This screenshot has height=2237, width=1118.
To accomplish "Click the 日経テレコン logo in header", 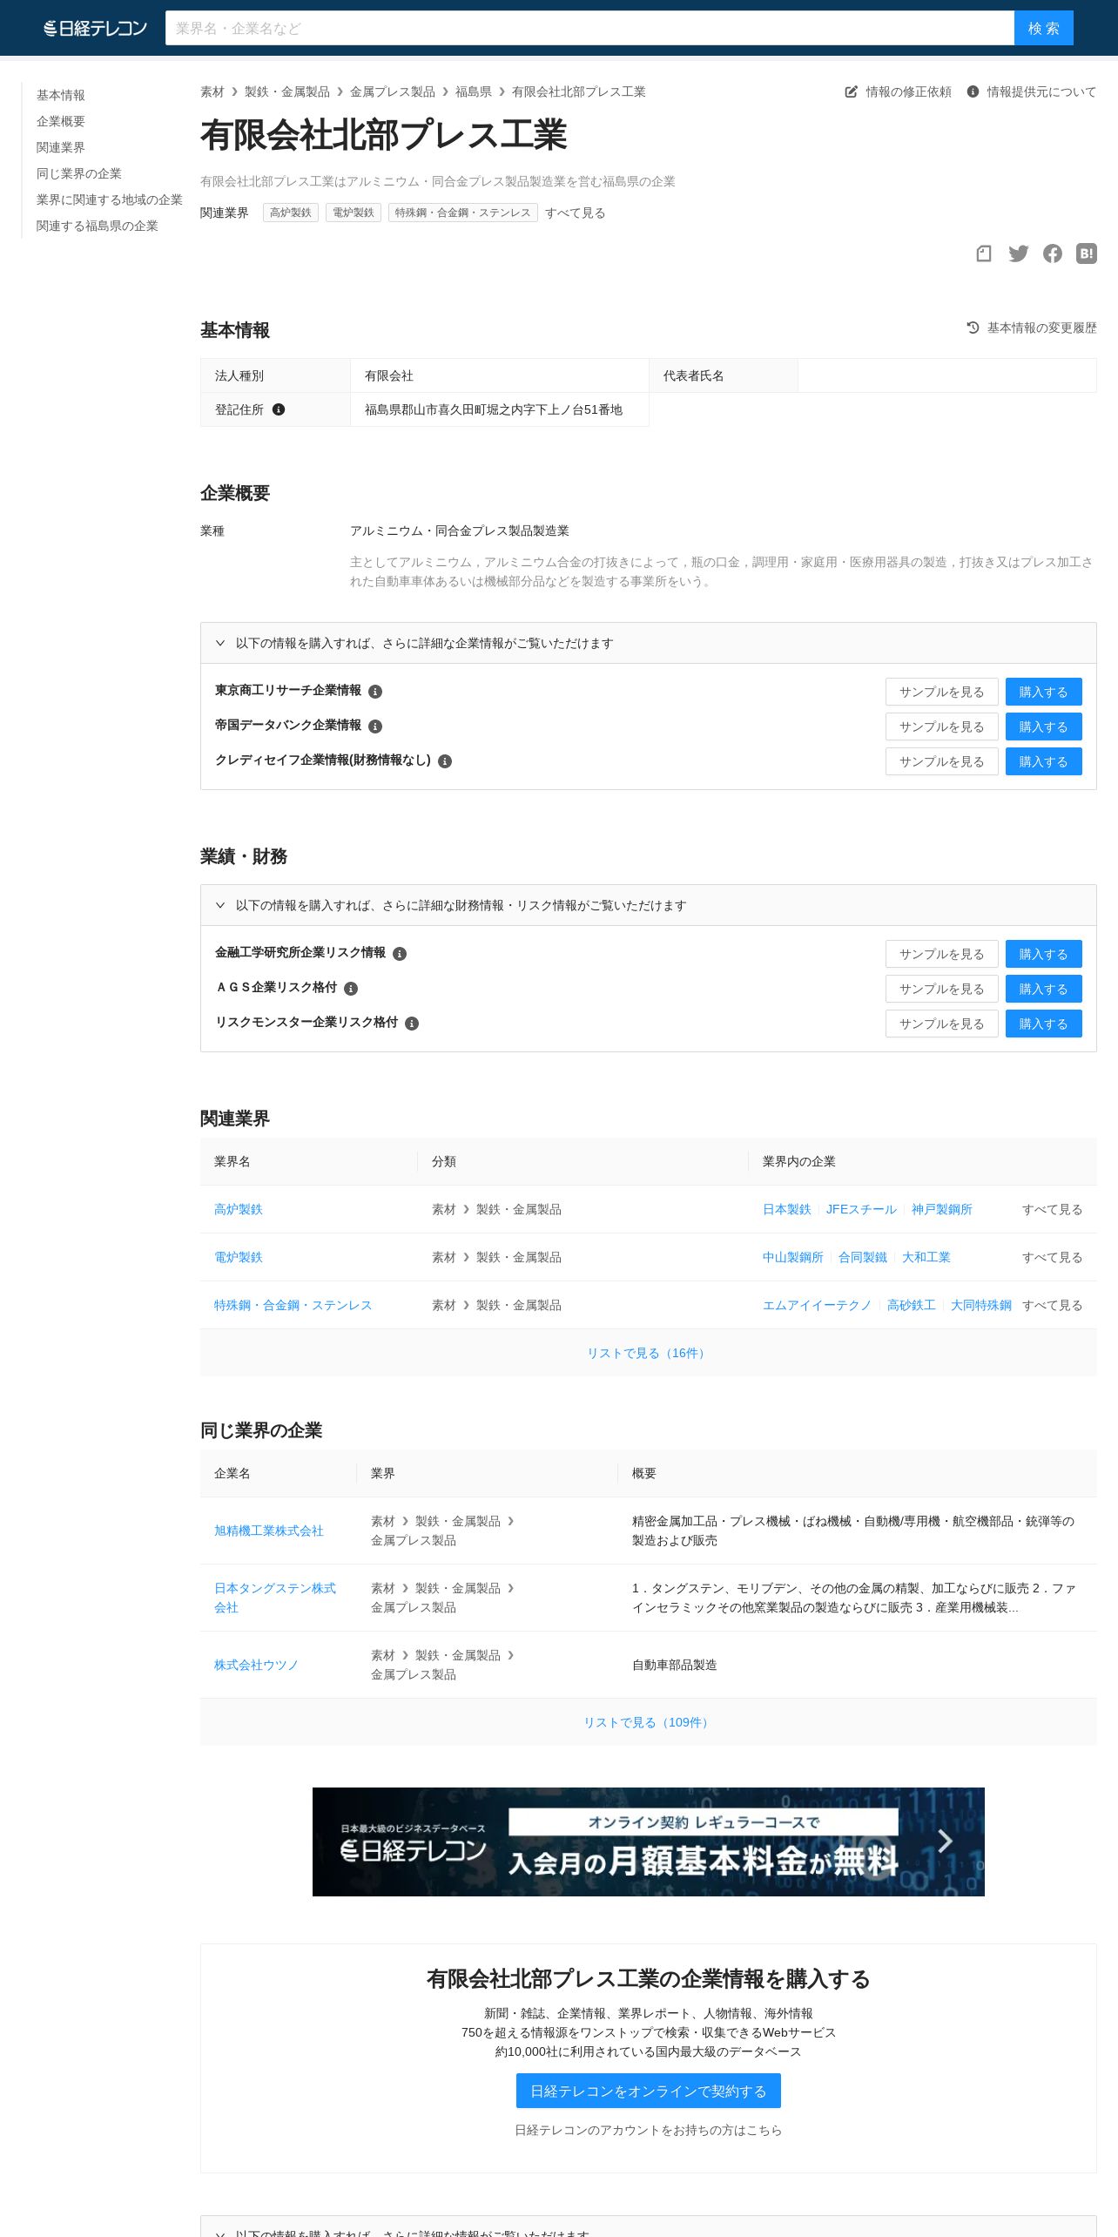I will tap(96, 28).
